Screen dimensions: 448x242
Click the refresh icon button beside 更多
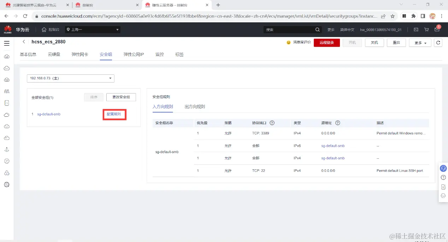tap(438, 43)
